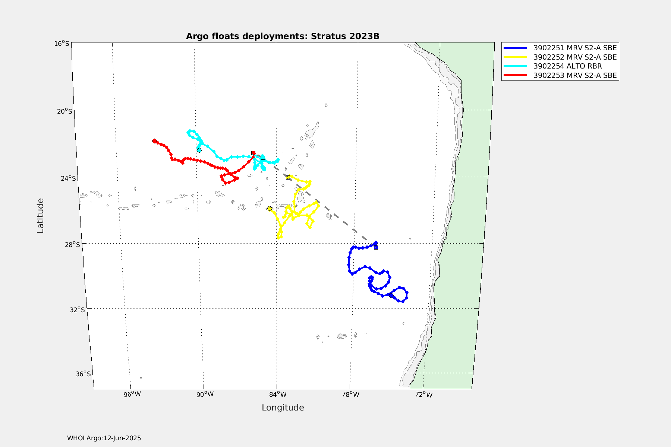Viewport: 671px width, 447px height.
Task: Click the 24°S latitude tick label
Action: coord(68,178)
